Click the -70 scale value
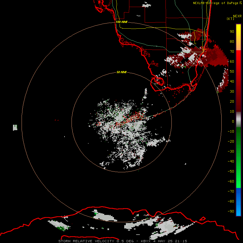The image size is (243, 243). pyautogui.click(x=231, y=191)
